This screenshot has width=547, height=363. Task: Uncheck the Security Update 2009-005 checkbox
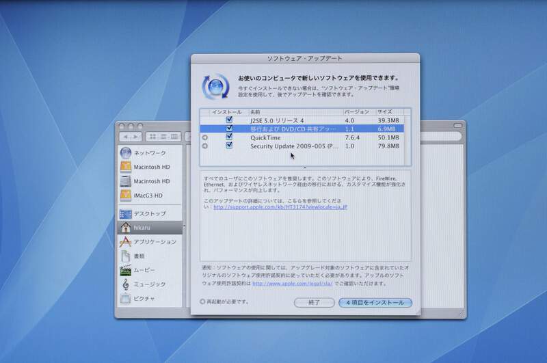coord(230,146)
